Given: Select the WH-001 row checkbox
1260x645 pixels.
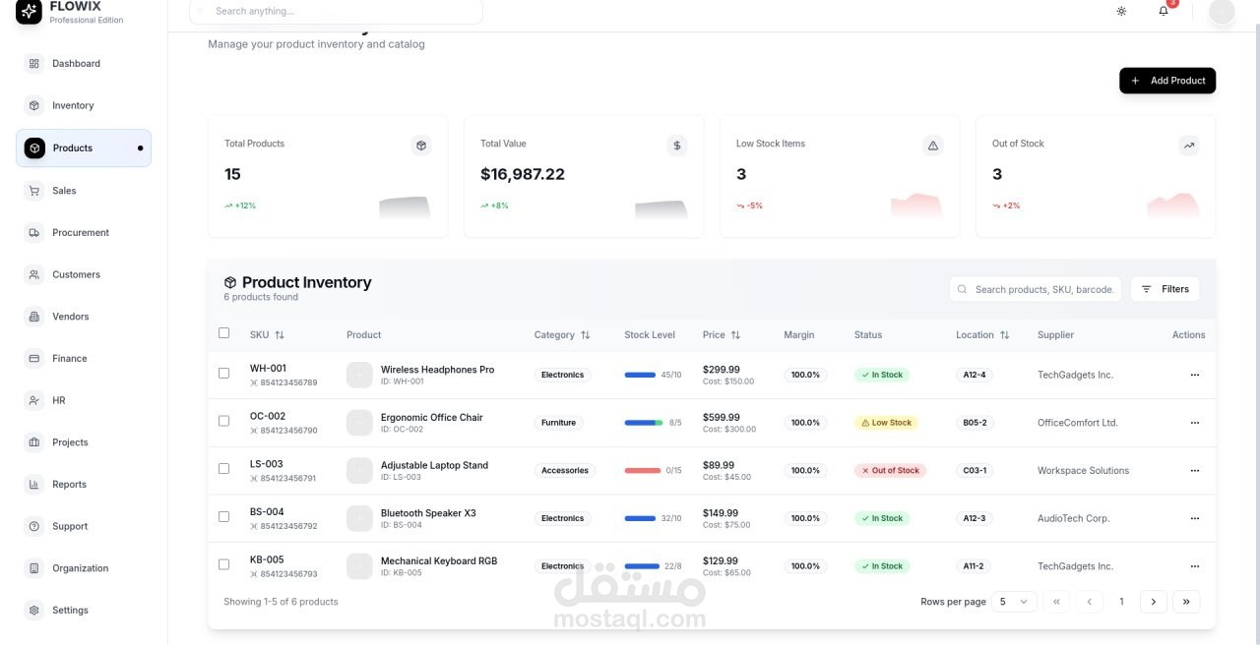Looking at the screenshot, I should pyautogui.click(x=223, y=373).
